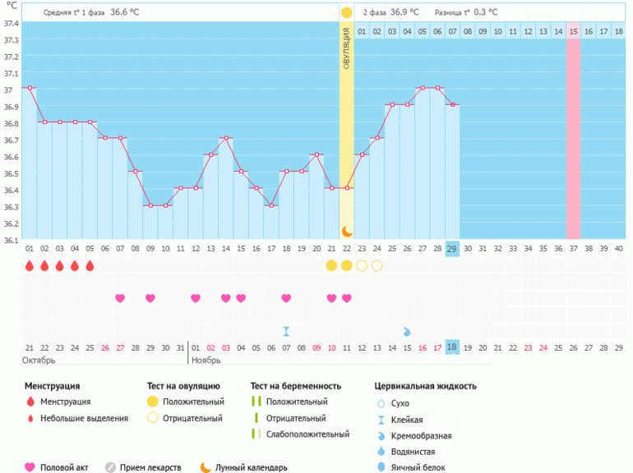This screenshot has height=473, width=633.
Task: Click the 'Ноябрь' month label
Action: pyautogui.click(x=205, y=360)
